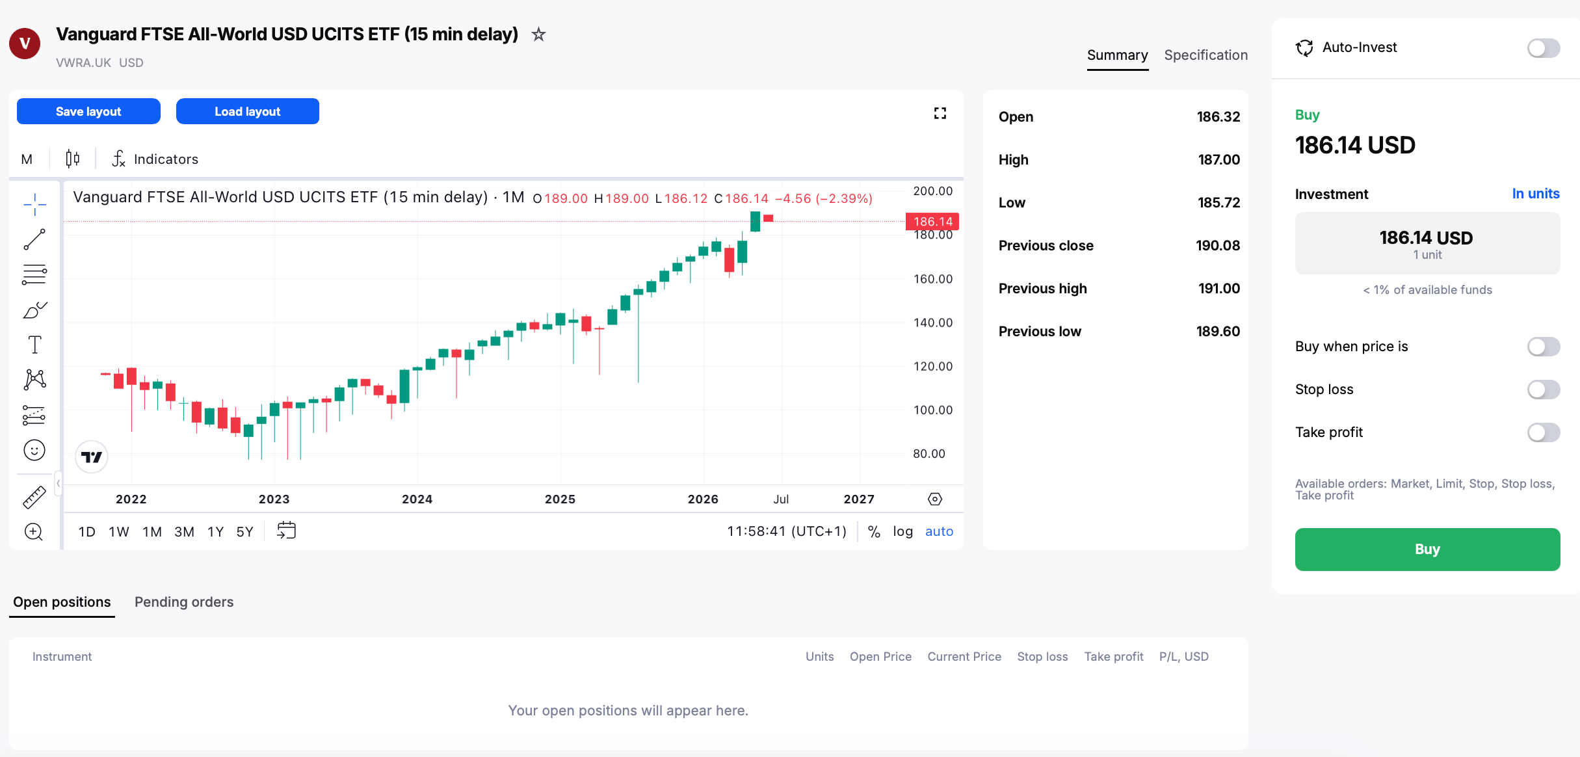The height and width of the screenshot is (757, 1580).
Task: Open timezone selector 11:58:41 (UTC+1)
Action: pyautogui.click(x=787, y=531)
